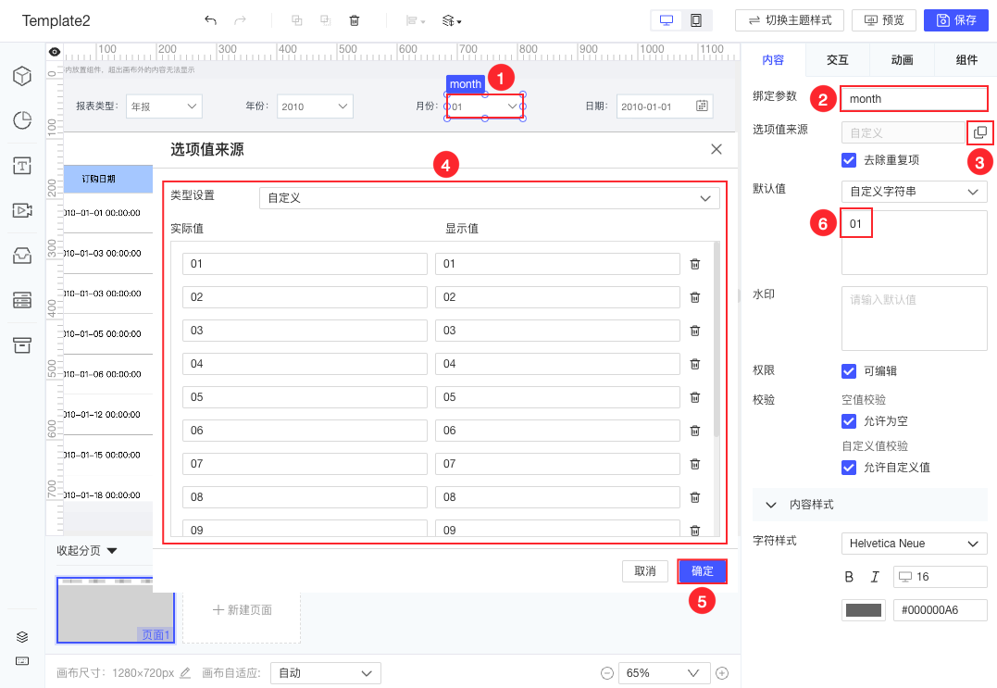Click the 水印 placeholder textarea
997x688 pixels.
(x=915, y=318)
